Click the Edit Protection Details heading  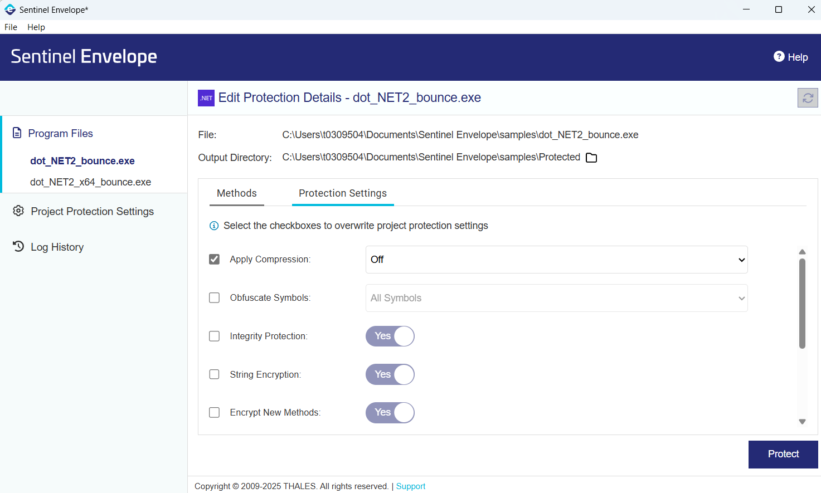pos(349,97)
